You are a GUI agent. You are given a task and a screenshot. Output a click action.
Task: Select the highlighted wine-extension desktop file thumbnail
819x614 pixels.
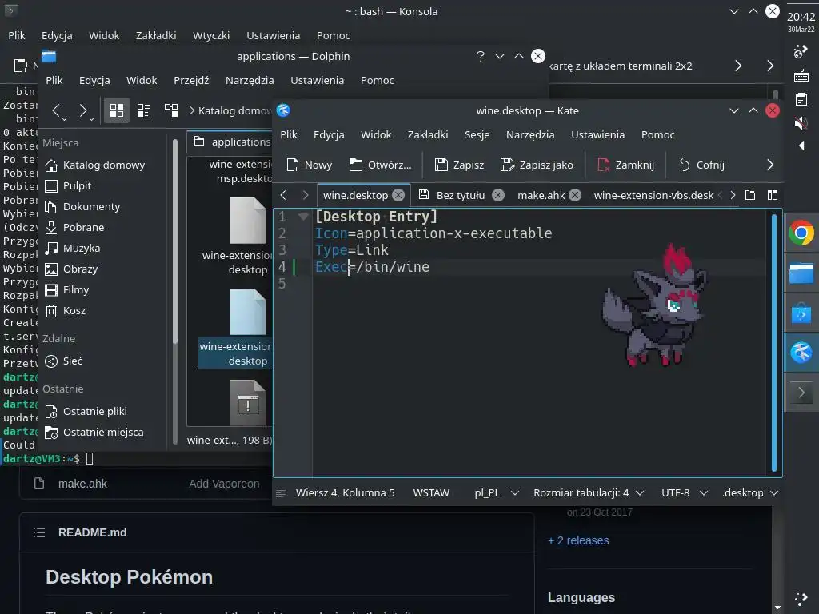(x=248, y=313)
